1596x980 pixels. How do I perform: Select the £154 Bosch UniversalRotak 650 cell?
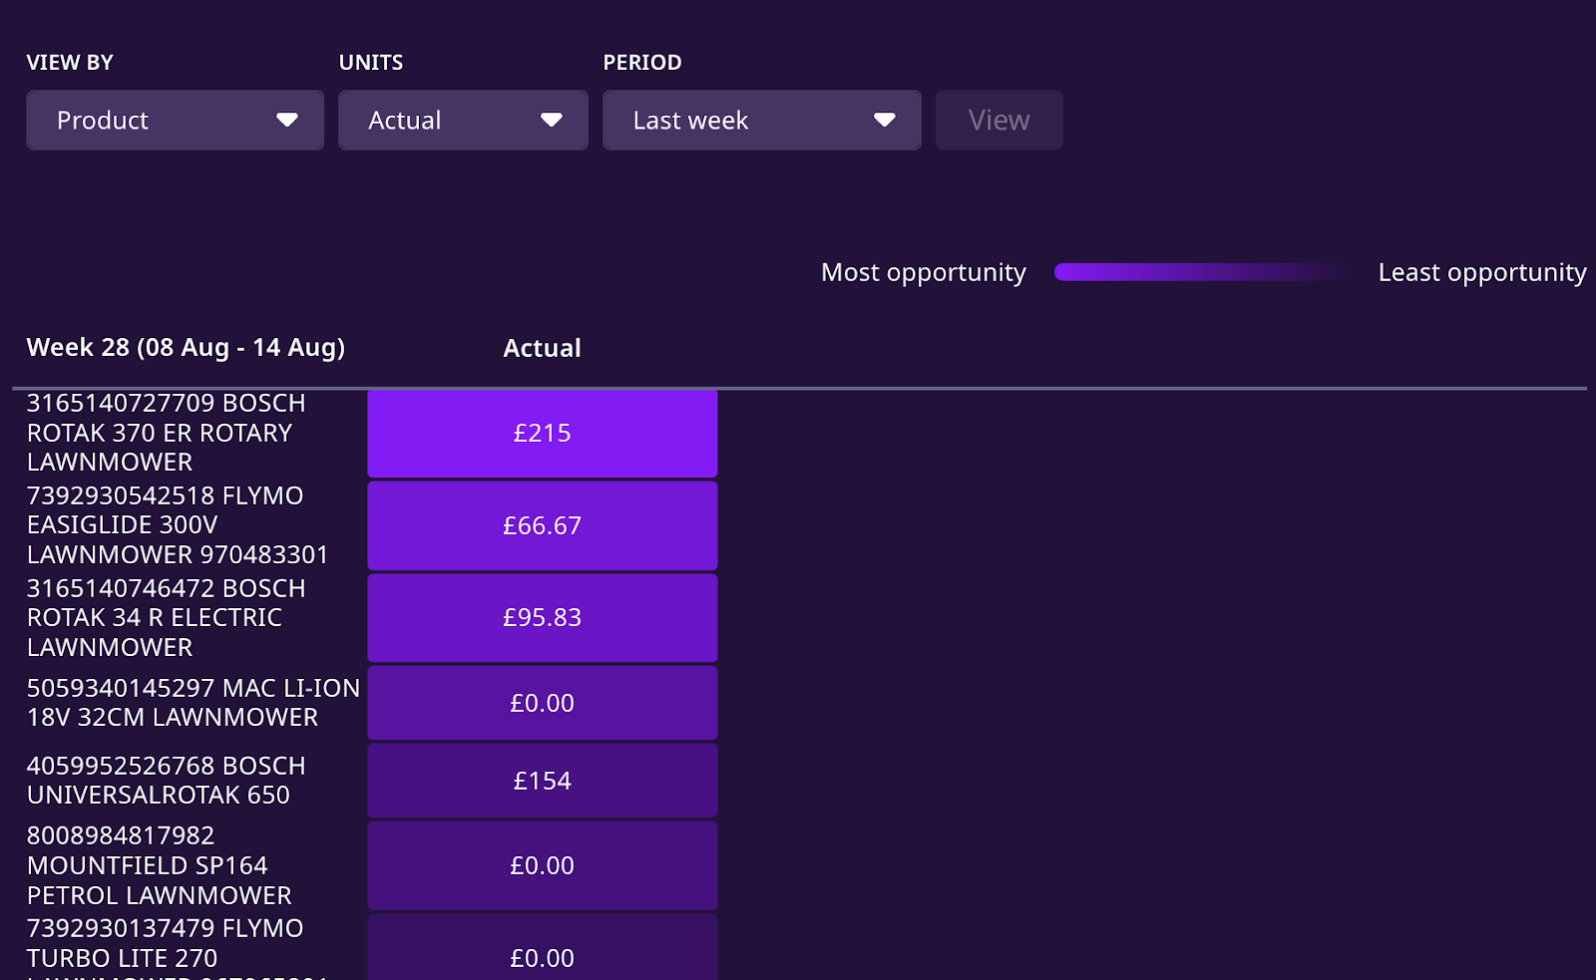tap(543, 781)
